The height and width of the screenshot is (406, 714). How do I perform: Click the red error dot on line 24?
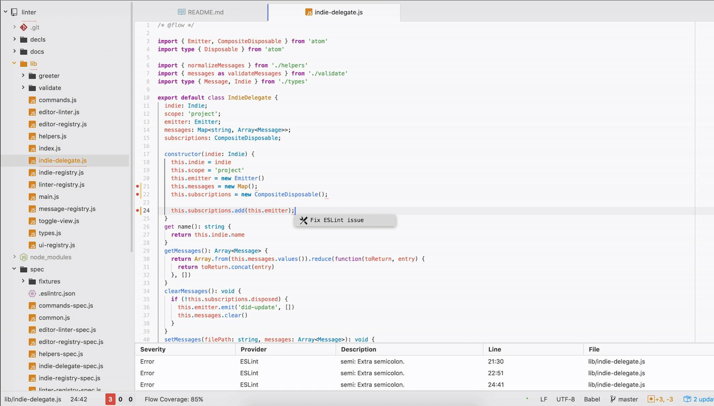click(x=137, y=210)
